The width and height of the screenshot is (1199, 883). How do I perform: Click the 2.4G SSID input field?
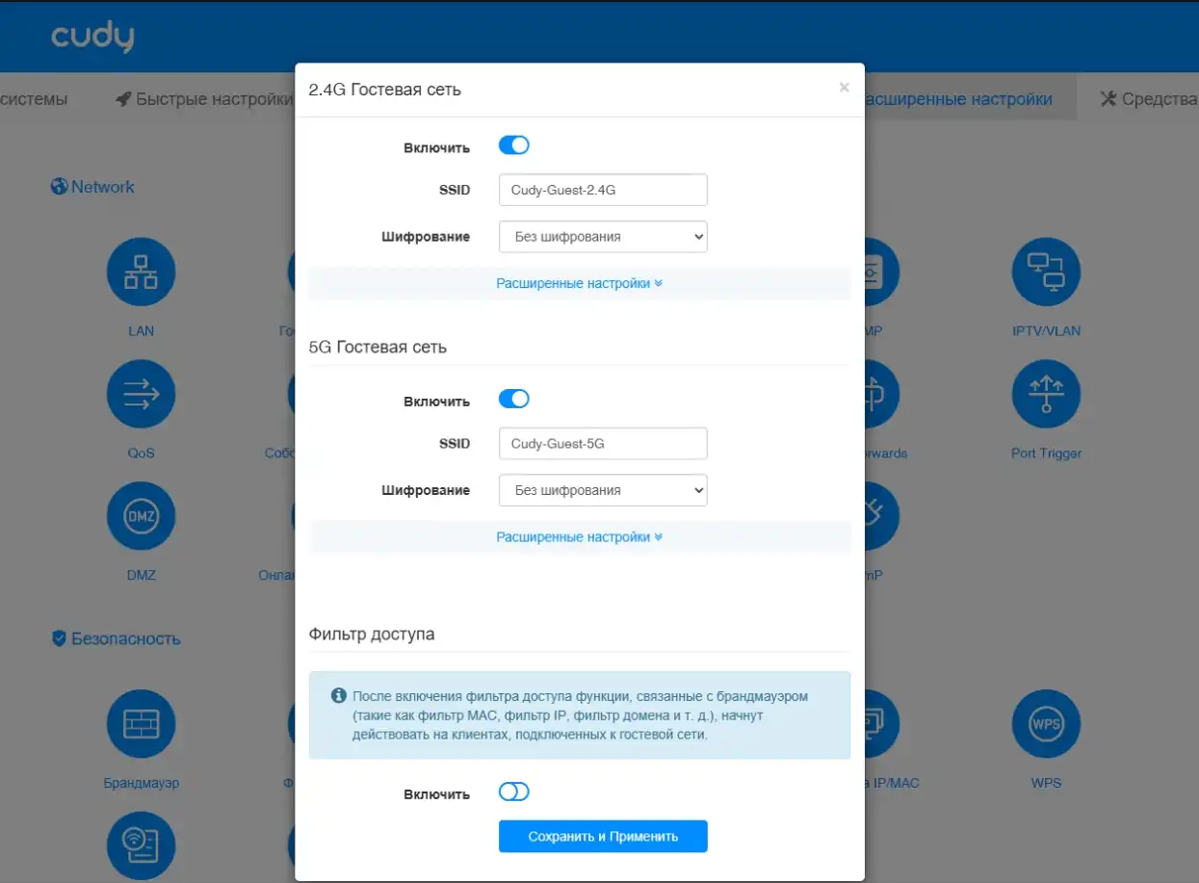603,190
